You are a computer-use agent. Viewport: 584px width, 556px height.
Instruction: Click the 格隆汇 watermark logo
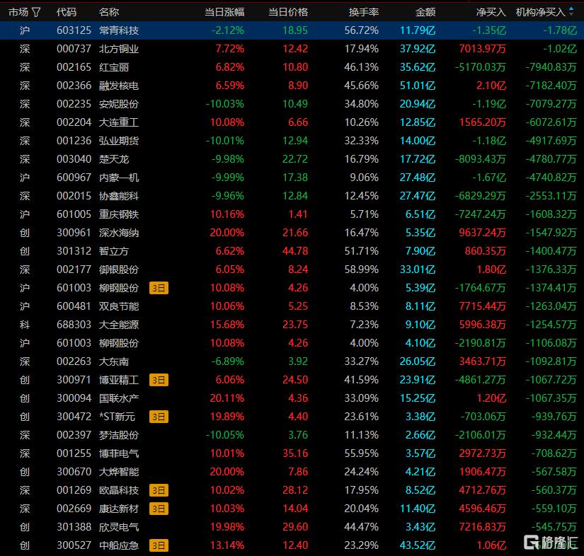pyautogui.click(x=550, y=541)
